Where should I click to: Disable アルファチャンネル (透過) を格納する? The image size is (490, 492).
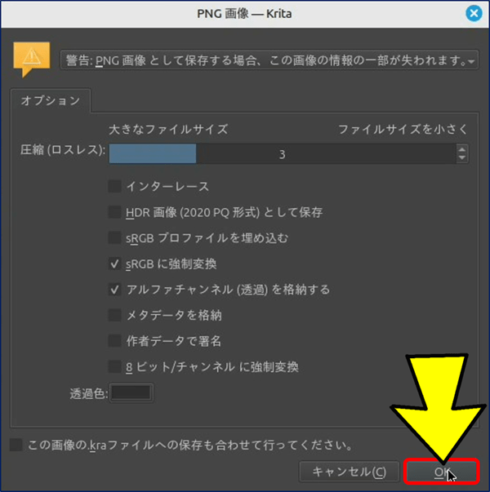tap(115, 290)
